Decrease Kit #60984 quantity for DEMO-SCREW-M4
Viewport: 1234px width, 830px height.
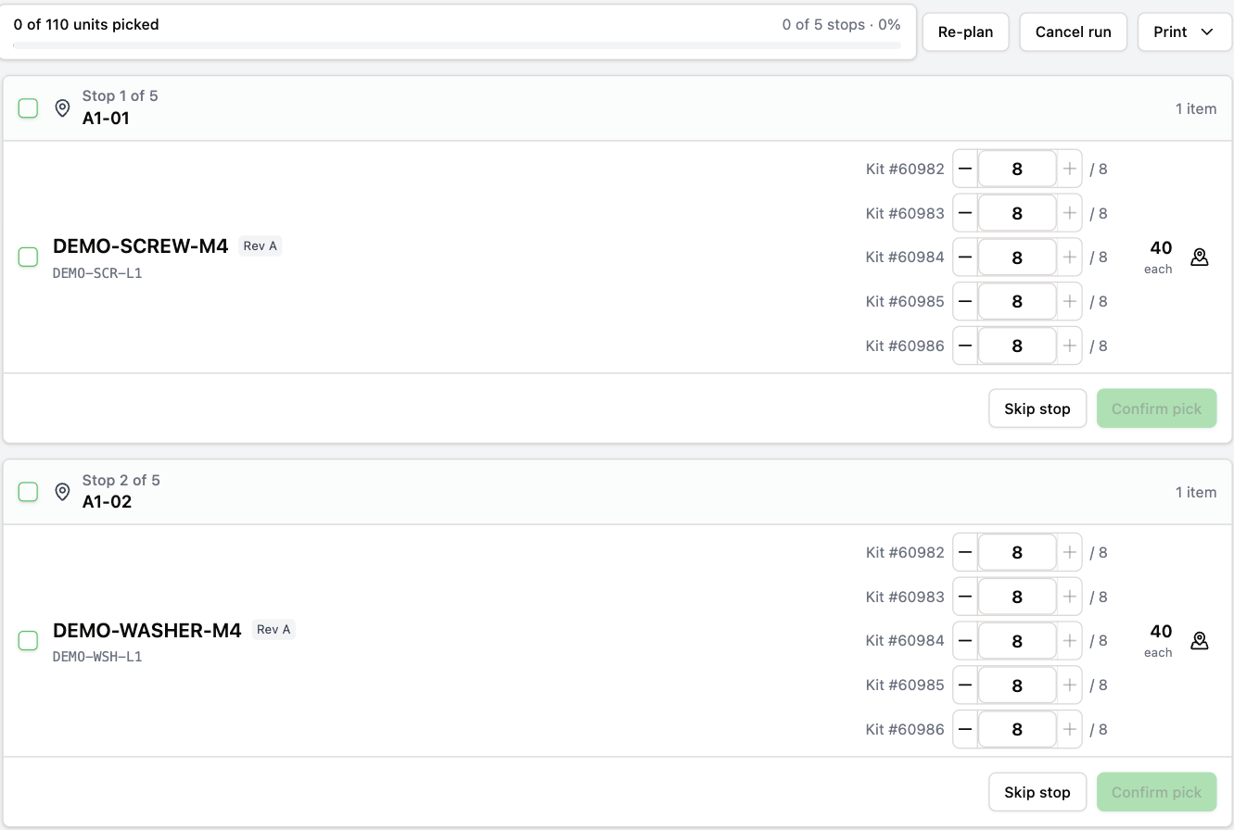[x=965, y=258]
